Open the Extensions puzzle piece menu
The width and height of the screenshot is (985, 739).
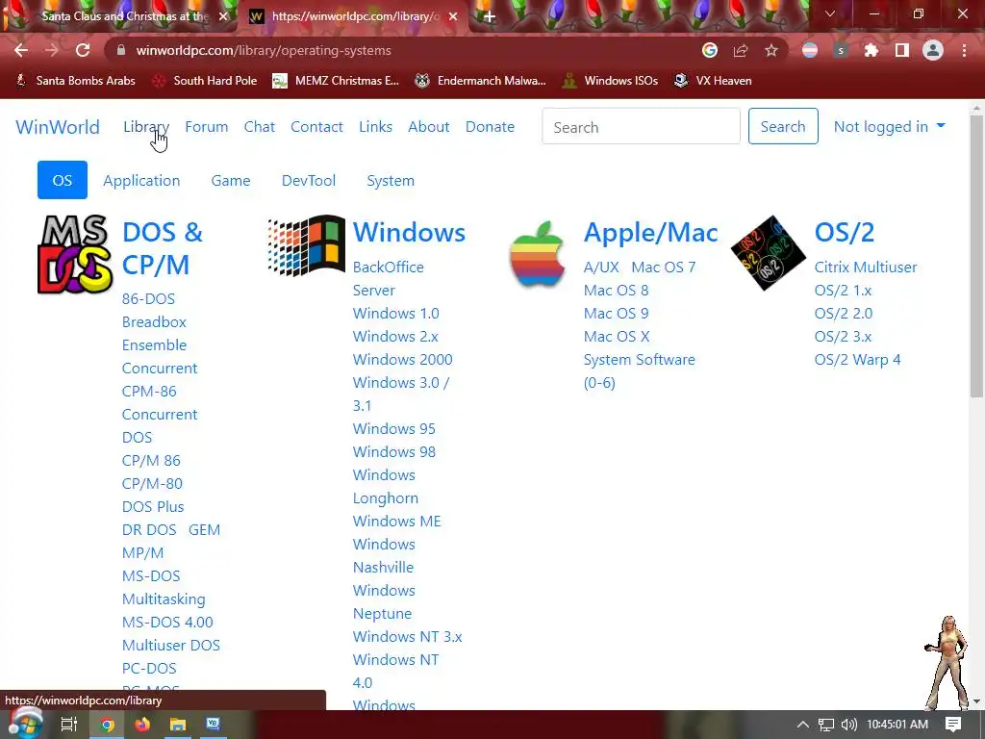tap(871, 50)
